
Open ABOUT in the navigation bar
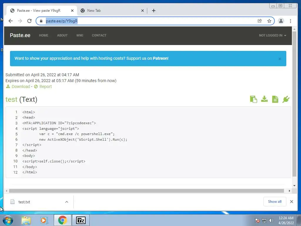click(x=62, y=35)
